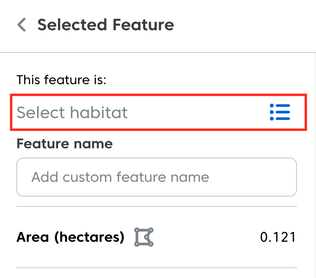Click the 'Selected Feature' panel title
This screenshot has width=316, height=278.
click(x=106, y=25)
